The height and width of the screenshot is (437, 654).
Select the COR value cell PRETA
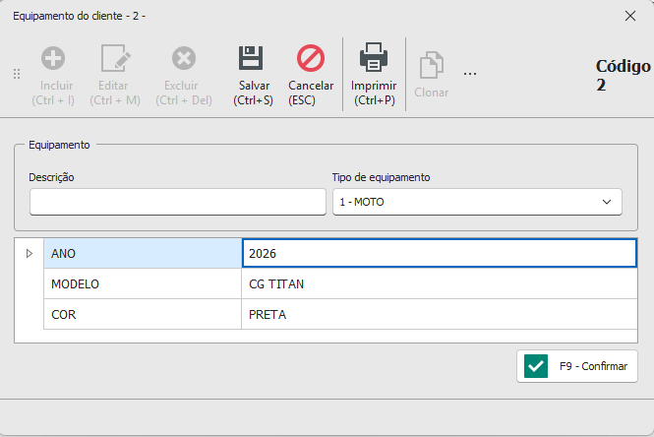pyautogui.click(x=440, y=314)
